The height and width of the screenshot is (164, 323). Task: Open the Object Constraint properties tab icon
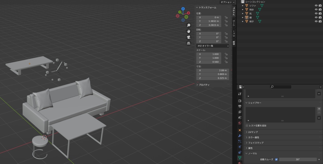coord(240,152)
